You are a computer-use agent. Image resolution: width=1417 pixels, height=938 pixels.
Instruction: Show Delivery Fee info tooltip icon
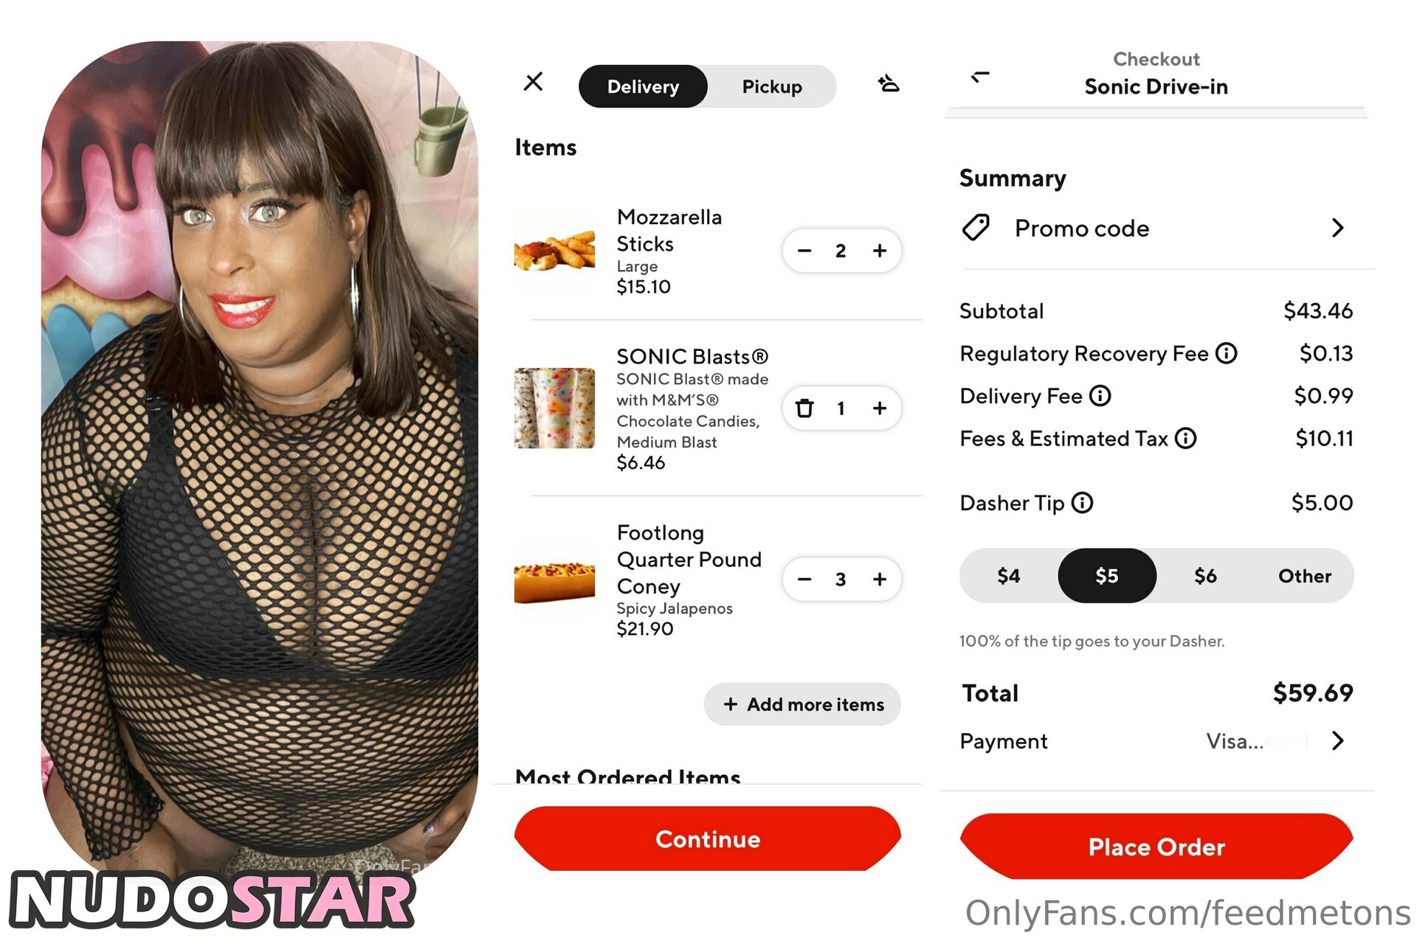pos(1100,396)
